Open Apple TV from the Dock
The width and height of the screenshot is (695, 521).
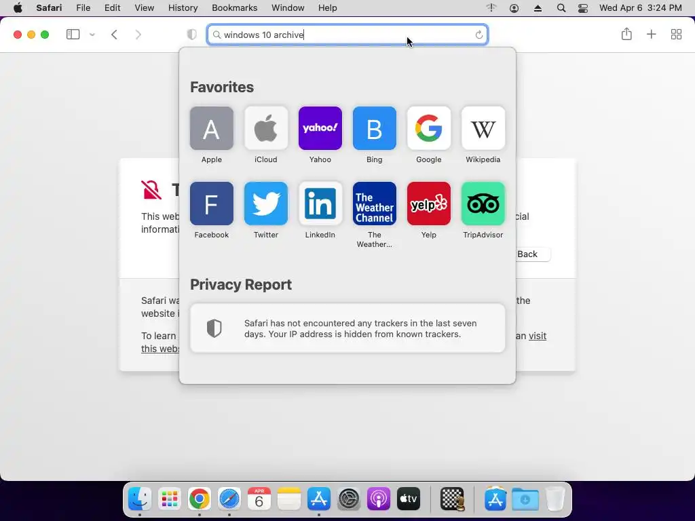coord(408,499)
